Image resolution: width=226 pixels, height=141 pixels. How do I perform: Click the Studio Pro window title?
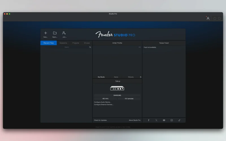coord(113,14)
